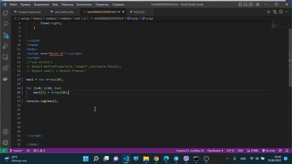
Task: Place cursor on console.log(mas1) line
Action: point(42,101)
